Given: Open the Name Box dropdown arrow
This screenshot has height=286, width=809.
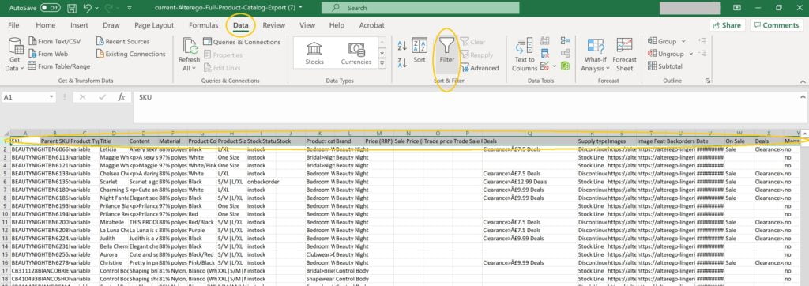Looking at the screenshot, I should tap(51, 97).
